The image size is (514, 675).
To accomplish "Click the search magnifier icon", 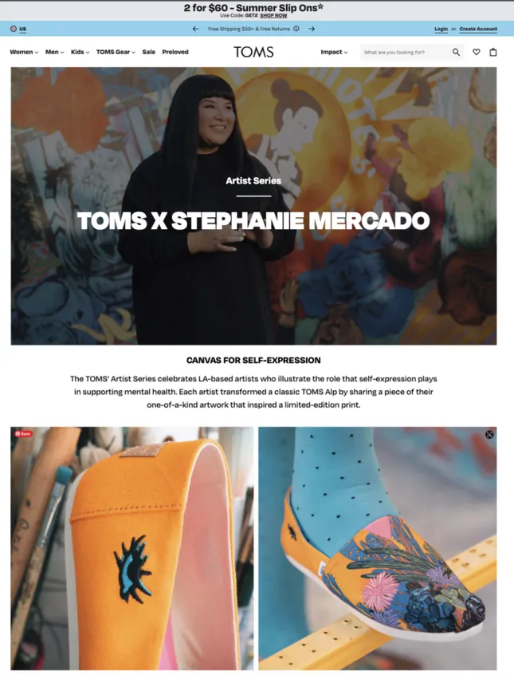I will pyautogui.click(x=456, y=52).
